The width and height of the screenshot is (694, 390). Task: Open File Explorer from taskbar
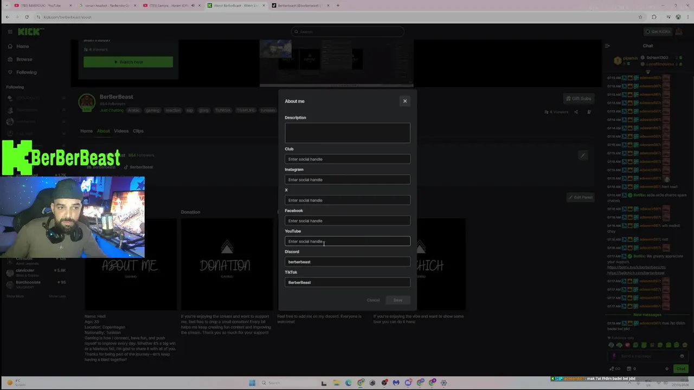[336, 383]
